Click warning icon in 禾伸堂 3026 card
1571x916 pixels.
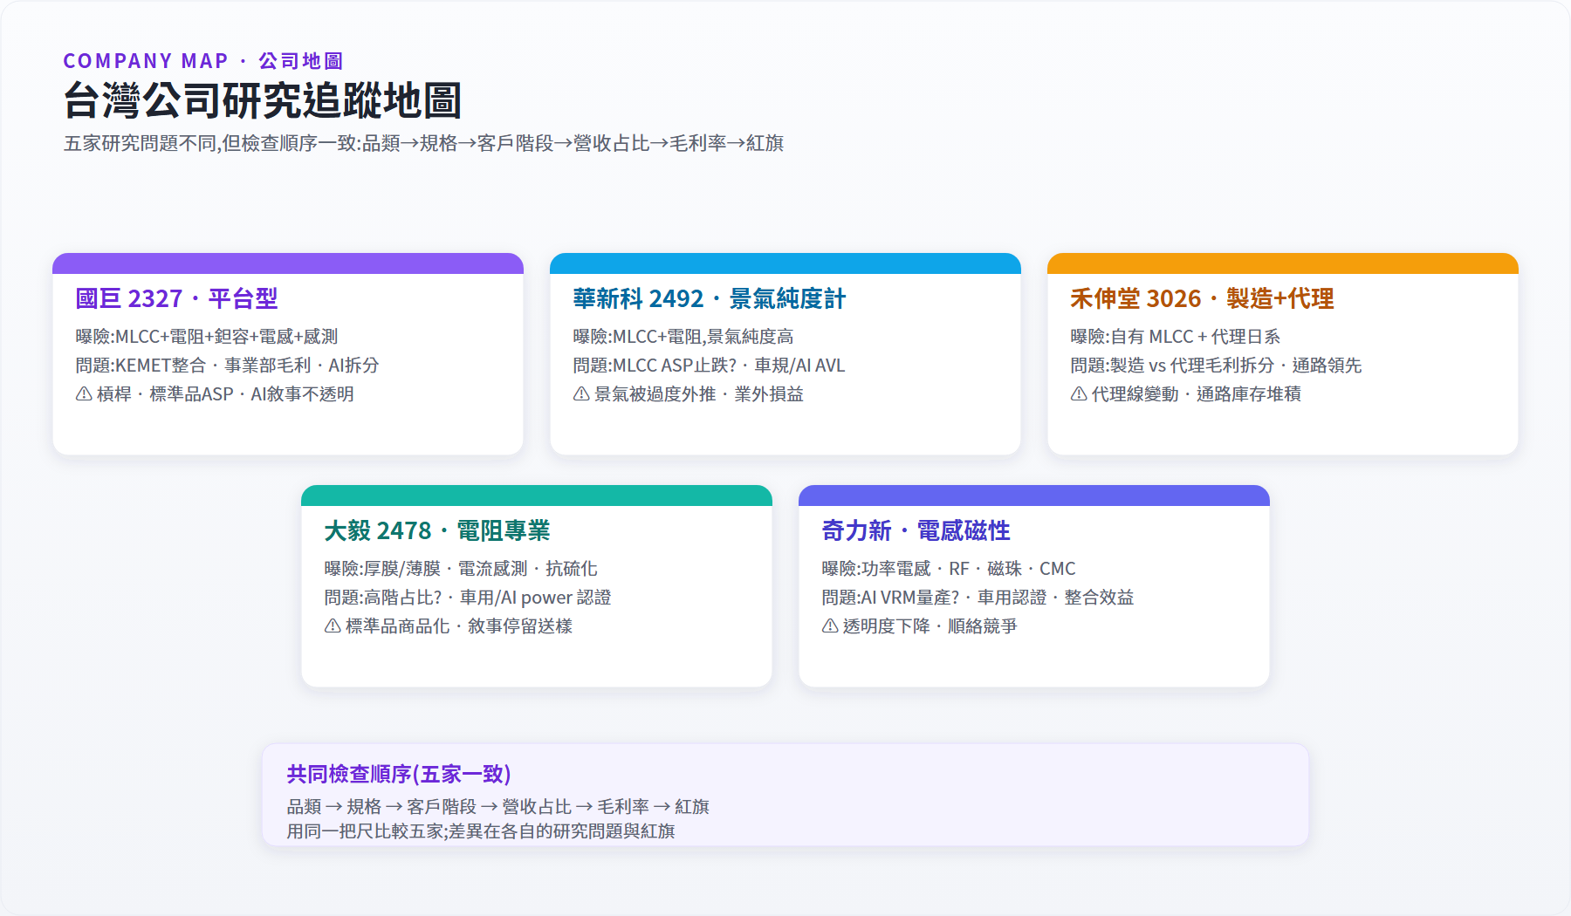click(x=1079, y=394)
